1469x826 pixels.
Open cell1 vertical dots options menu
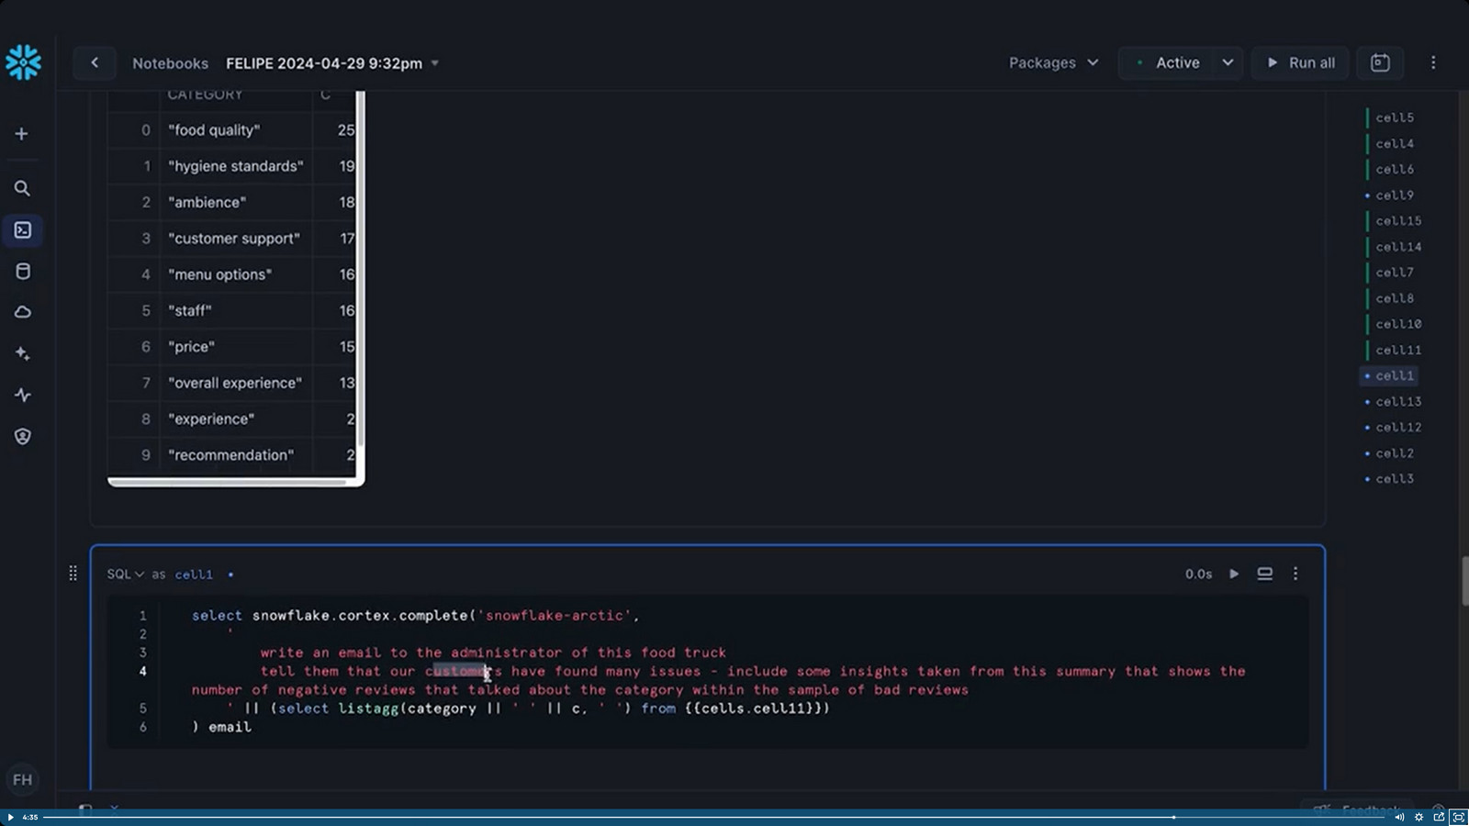(x=1295, y=574)
